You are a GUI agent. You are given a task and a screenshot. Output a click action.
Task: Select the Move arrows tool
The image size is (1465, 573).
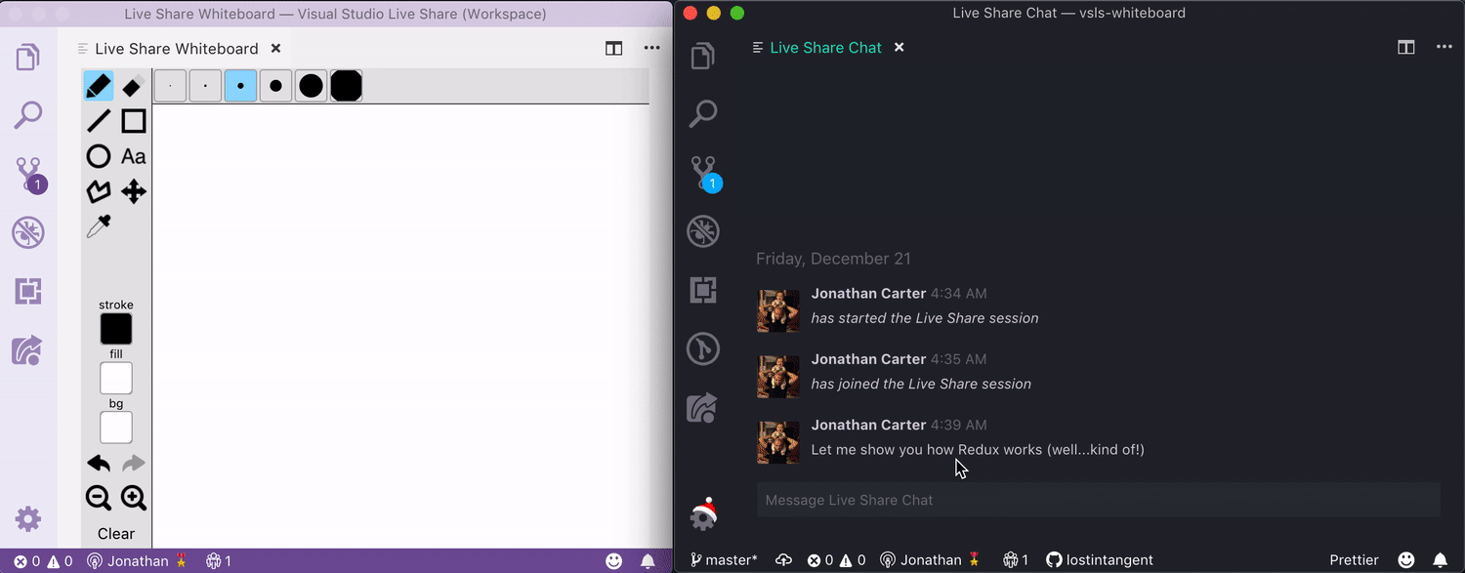[x=134, y=191]
